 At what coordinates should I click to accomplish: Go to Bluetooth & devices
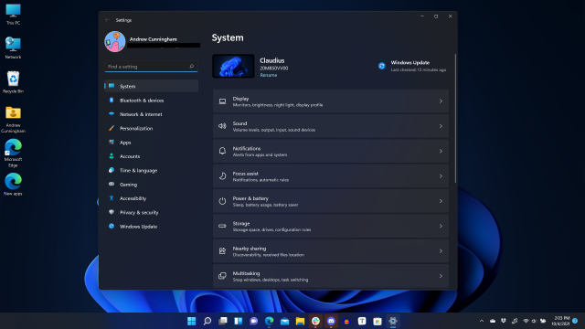[151, 101]
